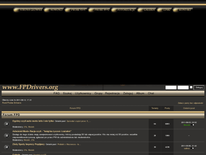The image size is (206, 155).
Task: Open the PROBE 89-92 page
Action: pos(99,10)
